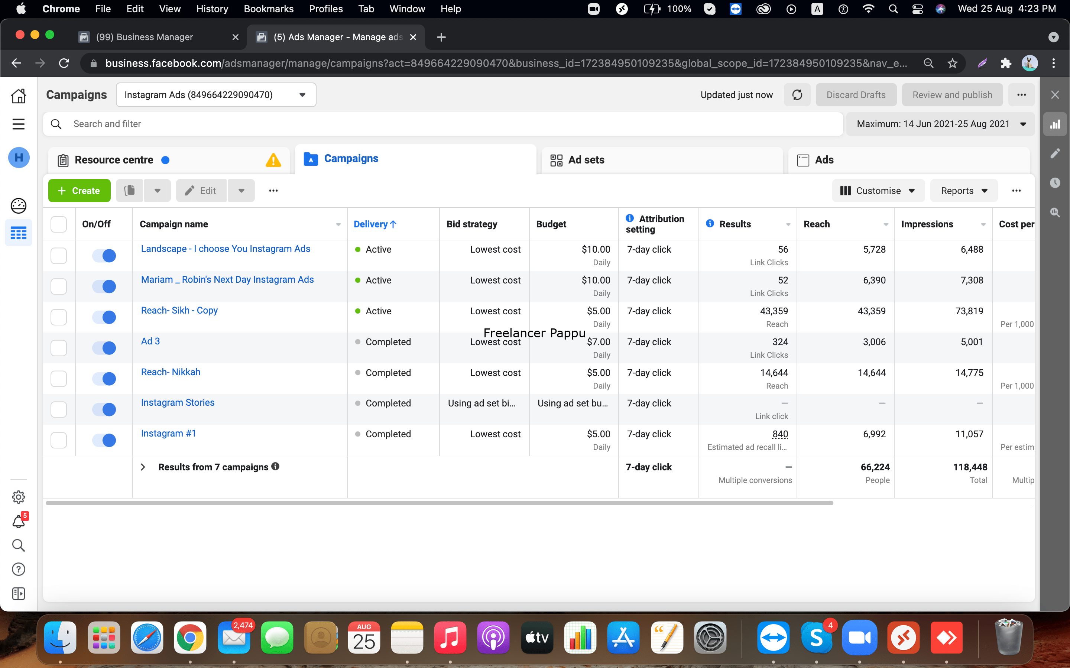Click the Discard Drafts button

click(856, 95)
